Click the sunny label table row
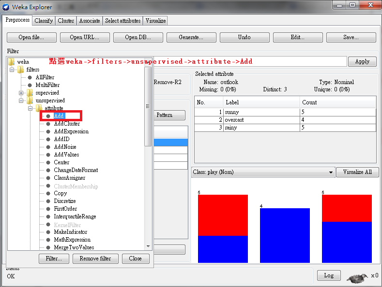Image resolution: width=382 pixels, height=287 pixels. coord(285,112)
